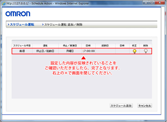Click the 停止/実施日 column header
This screenshot has width=167, height=122.
69,45
